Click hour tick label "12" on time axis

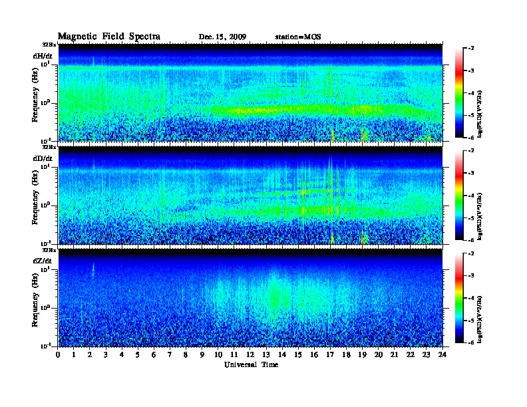tap(250, 355)
